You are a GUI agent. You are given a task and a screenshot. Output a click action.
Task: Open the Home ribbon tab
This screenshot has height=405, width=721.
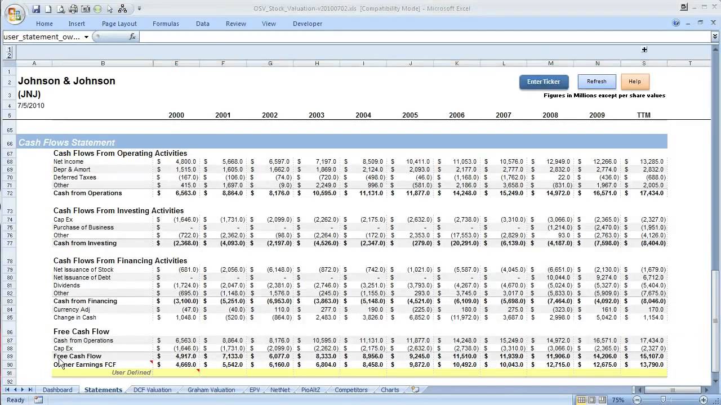(x=44, y=24)
